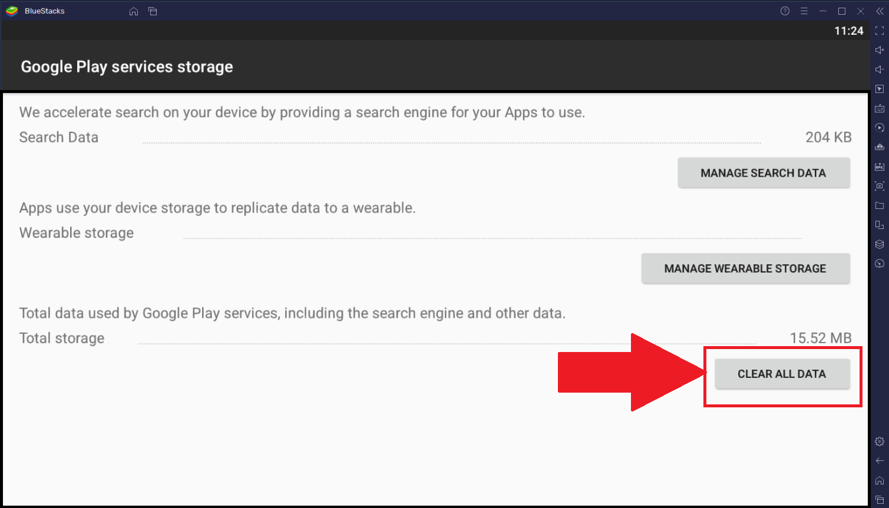The height and width of the screenshot is (508, 889).
Task: Open the media folder icon
Action: pyautogui.click(x=880, y=205)
